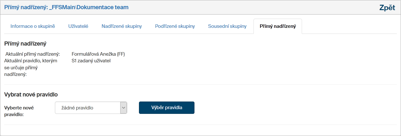The image size is (401, 136).
Task: Go to the Nadřízené skupiny tab
Action: tap(122, 26)
